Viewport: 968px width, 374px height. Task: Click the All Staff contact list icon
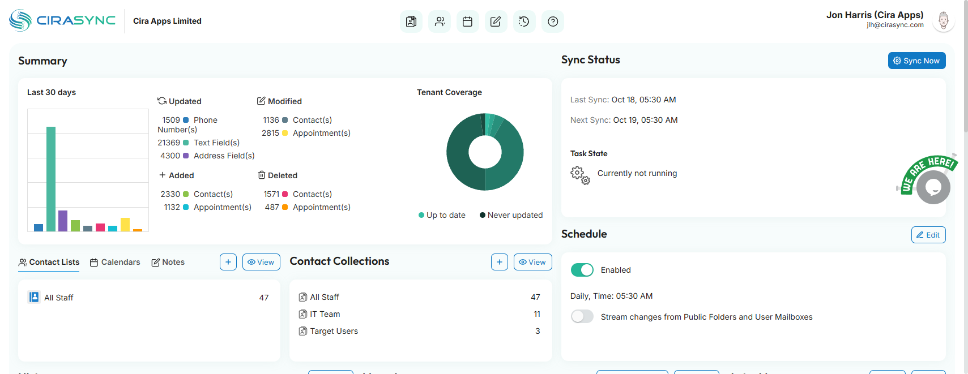click(x=34, y=297)
